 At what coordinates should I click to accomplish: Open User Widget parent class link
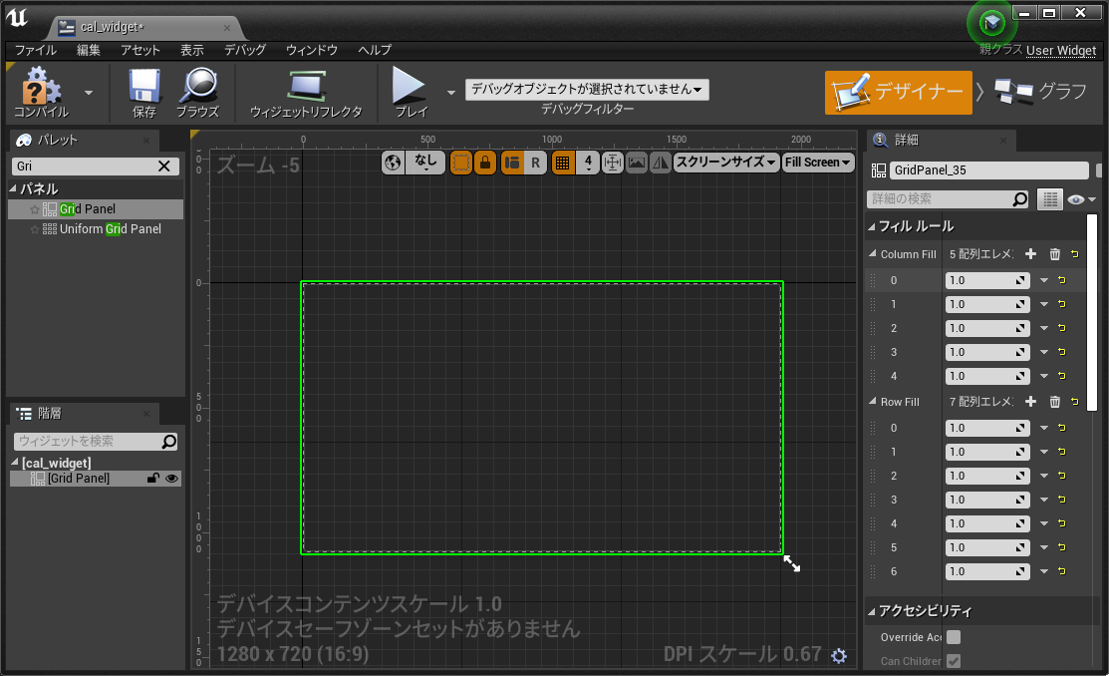(1061, 50)
